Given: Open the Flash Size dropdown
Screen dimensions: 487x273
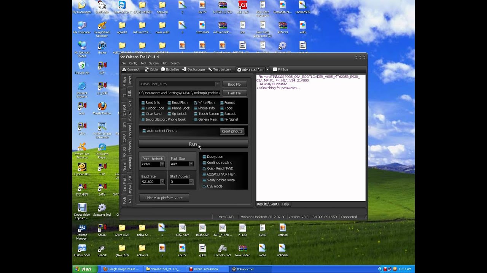Looking at the screenshot, I should point(191,164).
